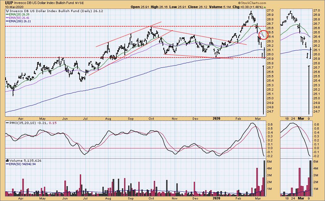325x201 pixels.
Task: Click the Open 25.91 value
Action: click(140, 7)
